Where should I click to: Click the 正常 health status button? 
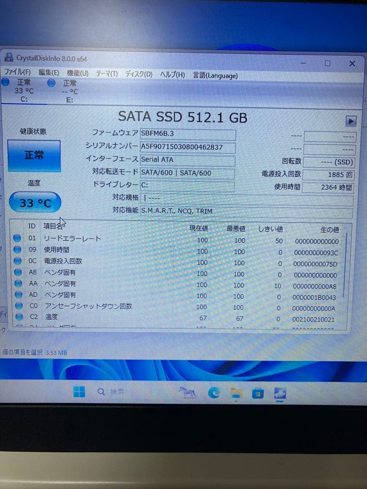click(34, 154)
